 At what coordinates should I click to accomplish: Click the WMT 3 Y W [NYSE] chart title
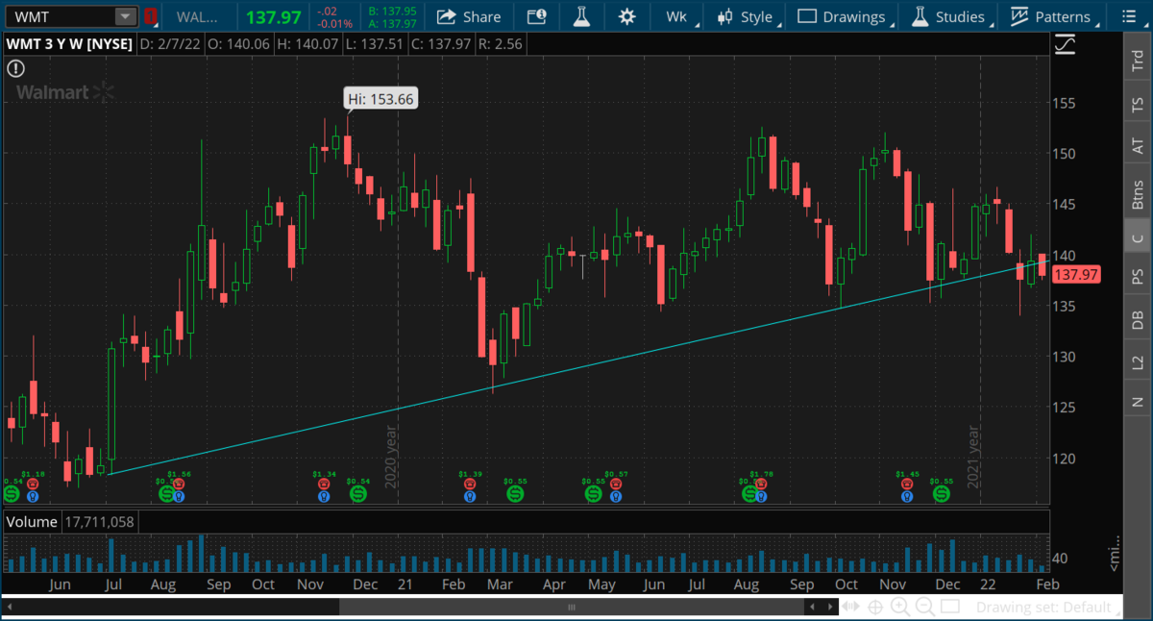[x=70, y=43]
